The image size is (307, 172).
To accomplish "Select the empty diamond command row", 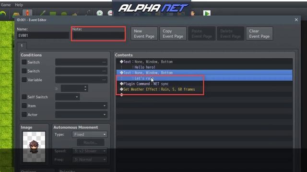I will pyautogui.click(x=204, y=95).
